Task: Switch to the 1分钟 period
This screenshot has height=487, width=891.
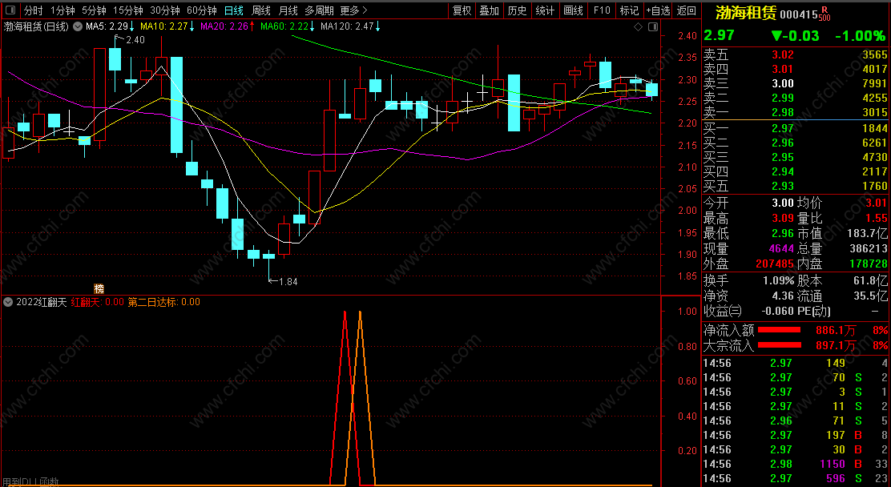Action: (62, 10)
